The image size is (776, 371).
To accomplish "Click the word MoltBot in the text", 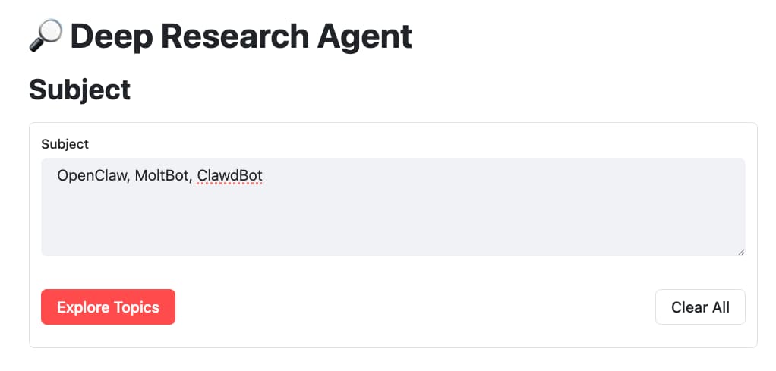I will (162, 176).
